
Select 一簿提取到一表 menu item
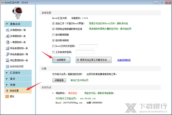18,42
